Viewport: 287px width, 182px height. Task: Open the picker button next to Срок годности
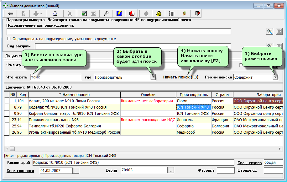(x=76, y=170)
